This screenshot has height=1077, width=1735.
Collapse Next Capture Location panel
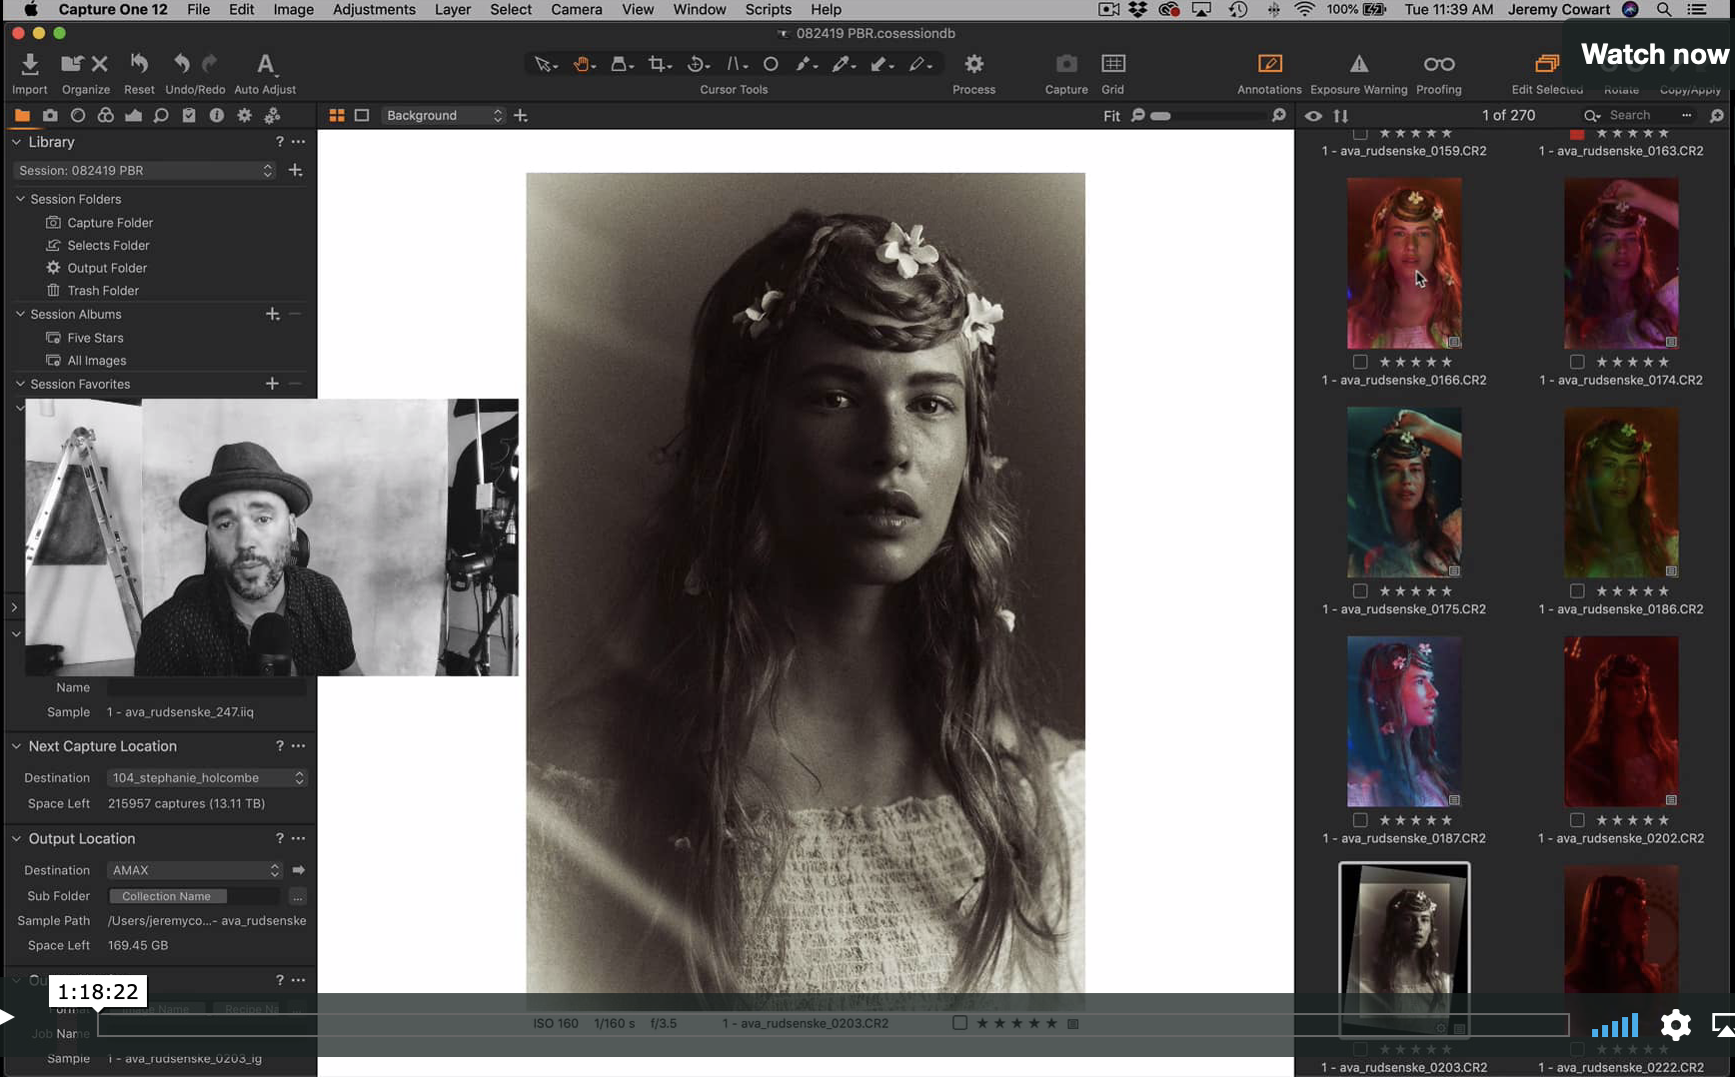16,746
